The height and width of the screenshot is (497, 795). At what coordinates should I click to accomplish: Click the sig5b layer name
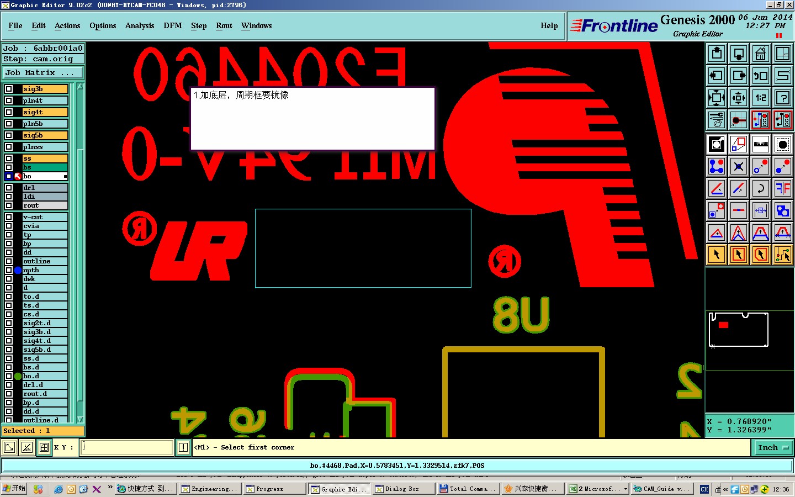click(45, 135)
